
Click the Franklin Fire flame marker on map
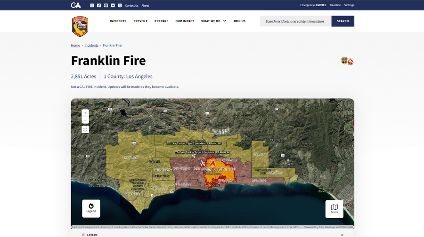(x=213, y=165)
